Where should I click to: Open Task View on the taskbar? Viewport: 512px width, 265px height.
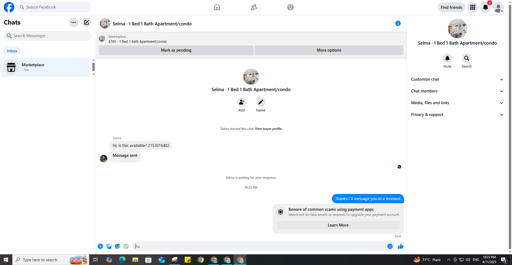click(96, 260)
